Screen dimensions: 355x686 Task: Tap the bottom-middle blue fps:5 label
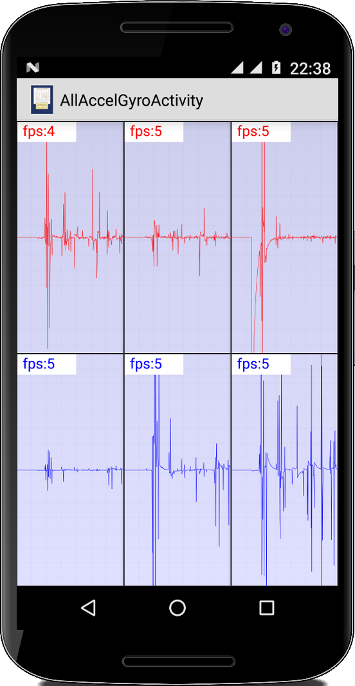point(146,364)
